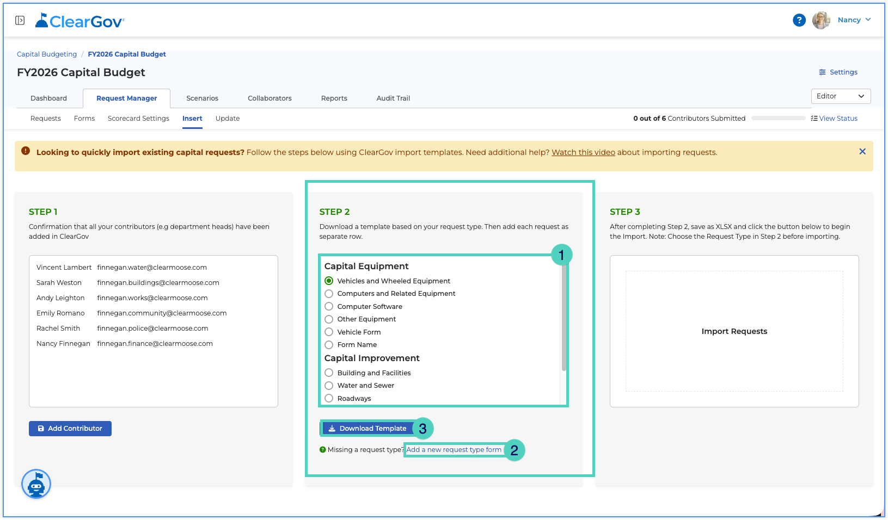
Task: Dismiss the yellow import help banner
Action: (862, 152)
